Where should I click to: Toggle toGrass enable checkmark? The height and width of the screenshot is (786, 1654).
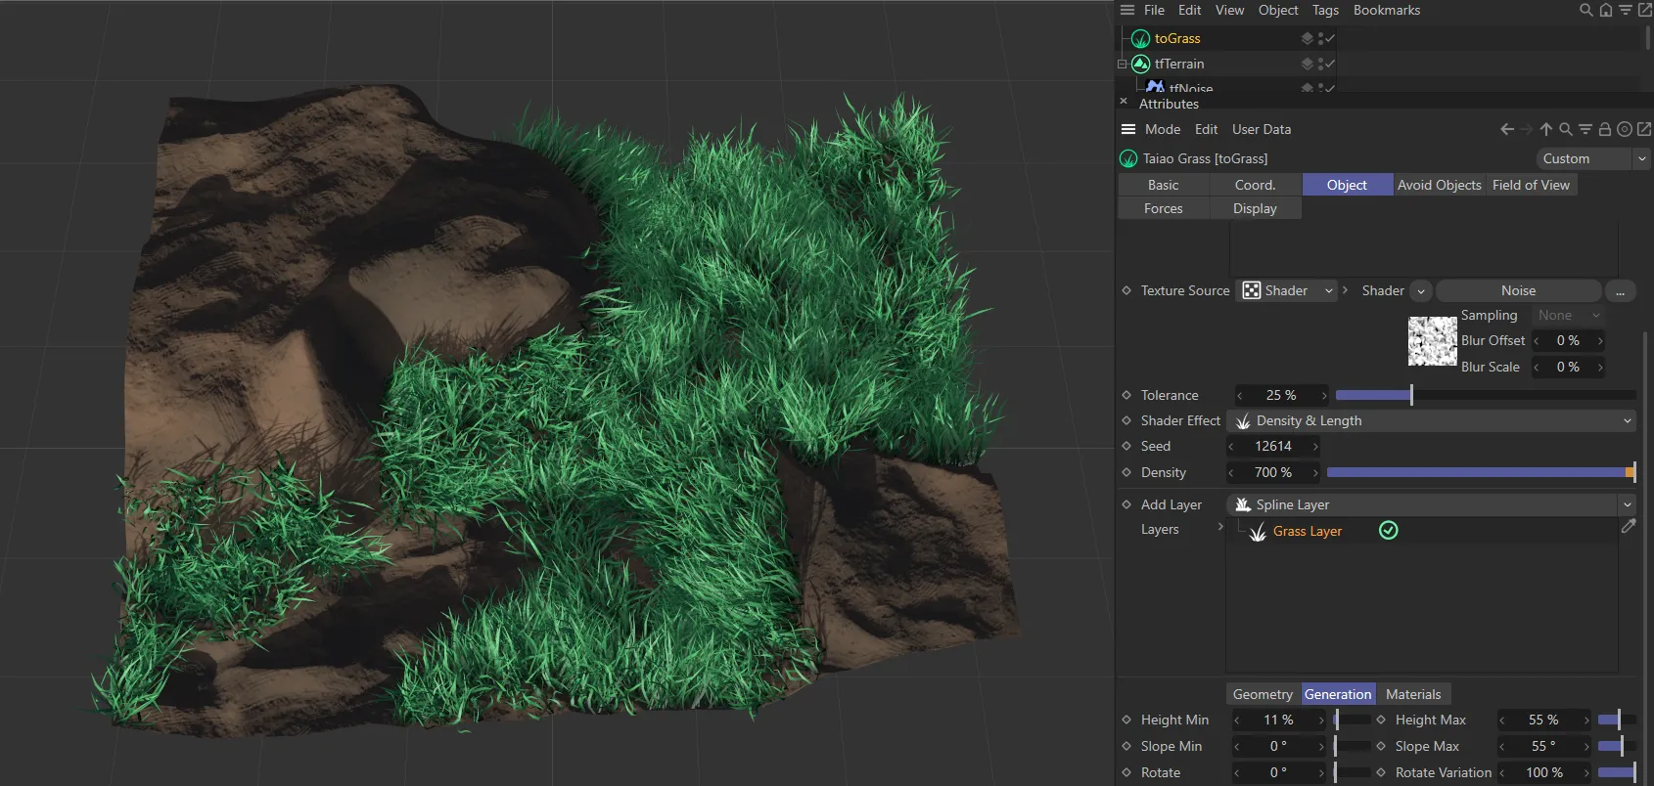pyautogui.click(x=1330, y=39)
